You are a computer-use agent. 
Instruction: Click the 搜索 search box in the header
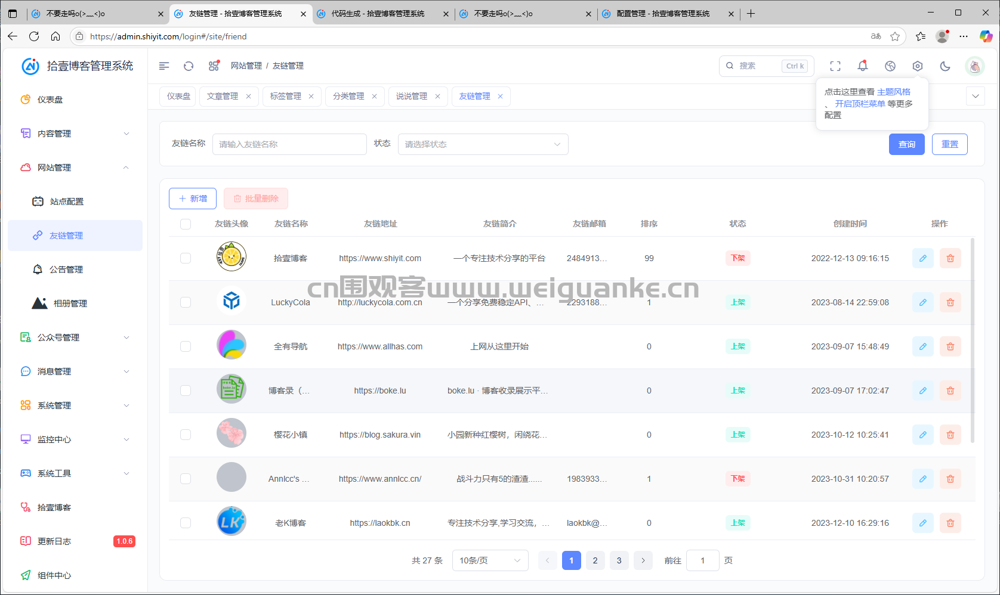point(766,66)
